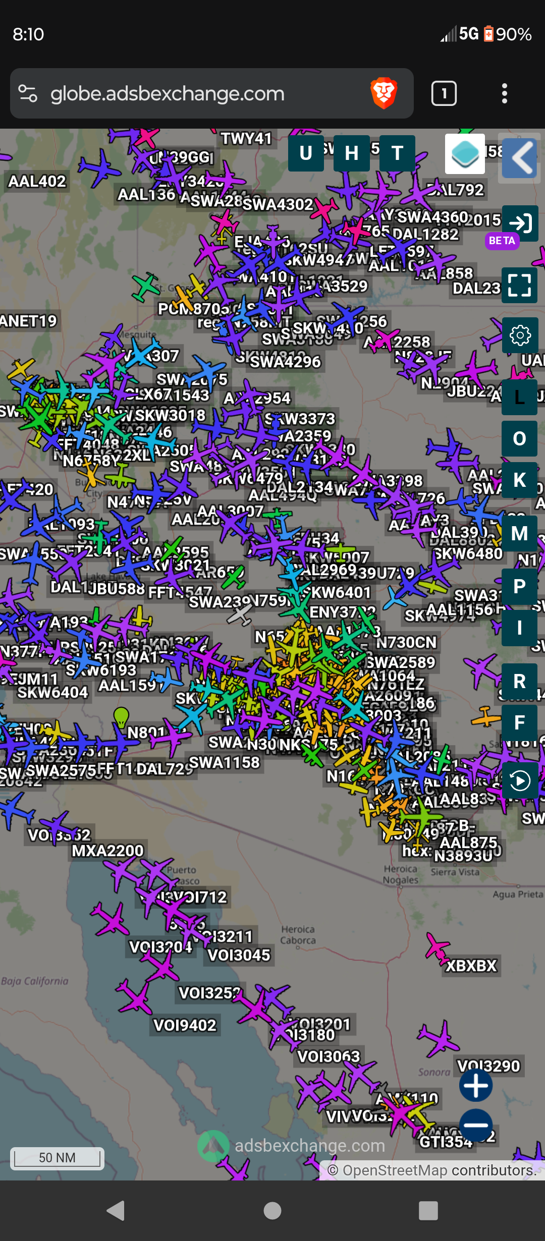Open browser three-dot menu
This screenshot has height=1241, width=545.
[504, 93]
